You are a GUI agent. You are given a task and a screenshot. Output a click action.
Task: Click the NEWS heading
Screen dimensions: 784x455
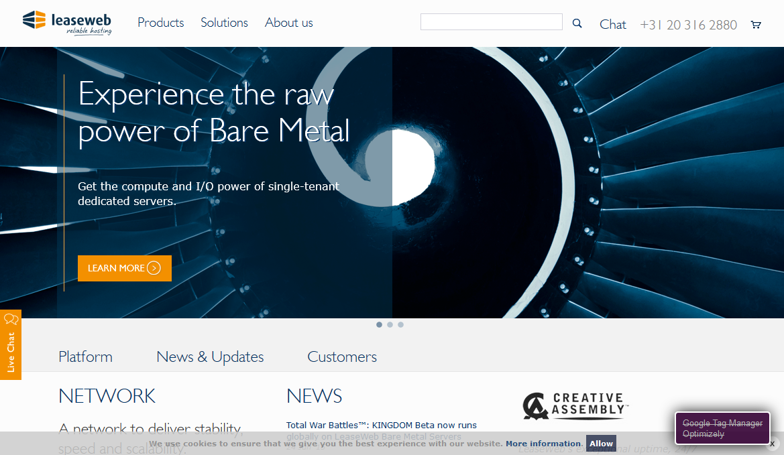314,396
